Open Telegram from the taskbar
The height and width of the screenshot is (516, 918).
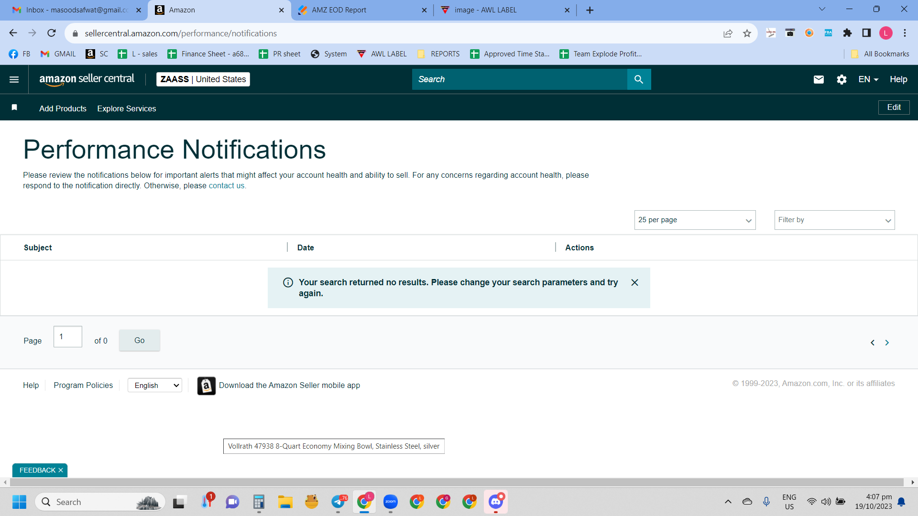(338, 502)
